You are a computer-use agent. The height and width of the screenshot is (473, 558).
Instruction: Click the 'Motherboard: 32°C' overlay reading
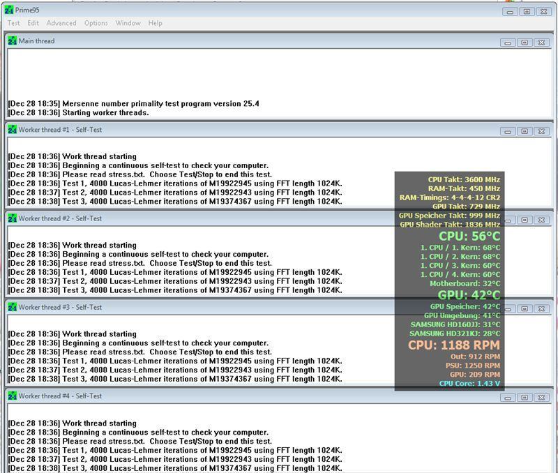pyautogui.click(x=465, y=284)
